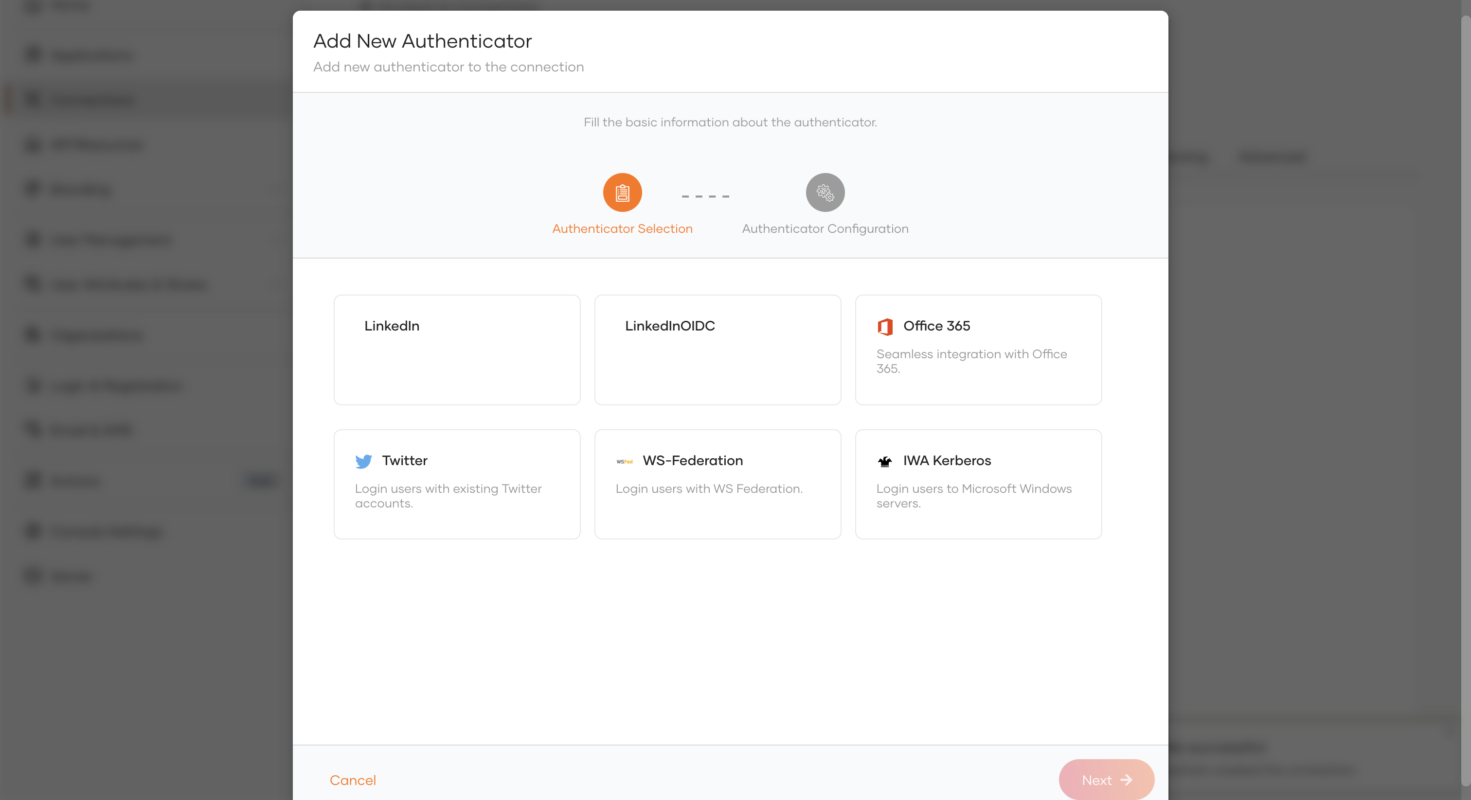
Task: Click the arrow icon in Next button
Action: 1126,780
